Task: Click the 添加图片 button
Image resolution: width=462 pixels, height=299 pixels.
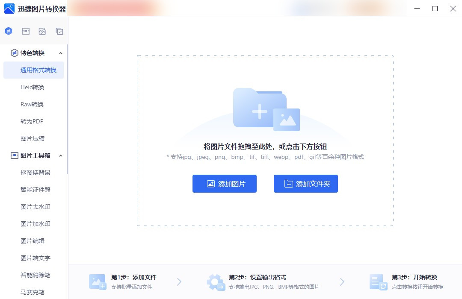Action: click(224, 184)
